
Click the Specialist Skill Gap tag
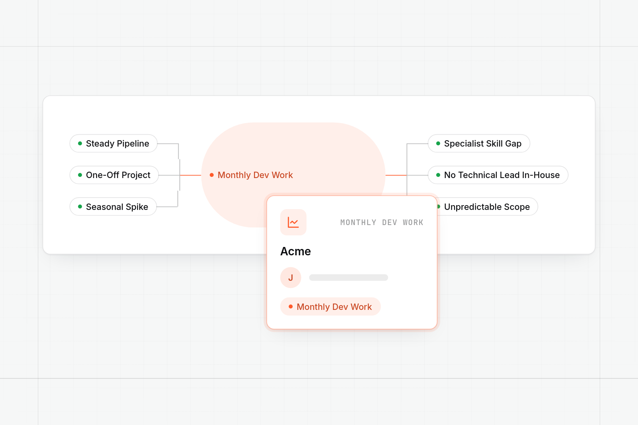[479, 143]
